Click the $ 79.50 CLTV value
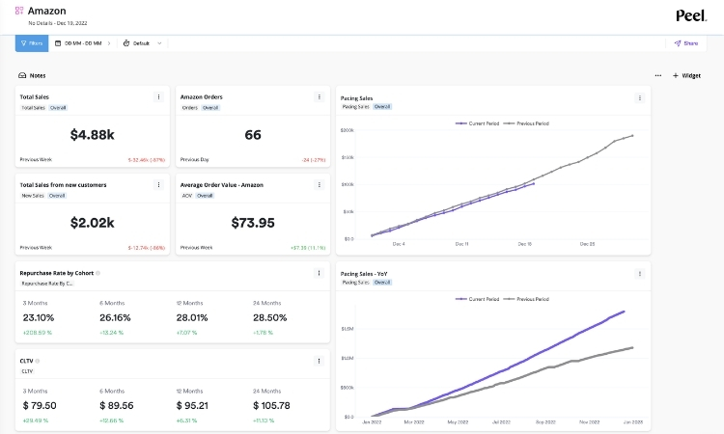This screenshot has width=724, height=434. click(x=40, y=406)
